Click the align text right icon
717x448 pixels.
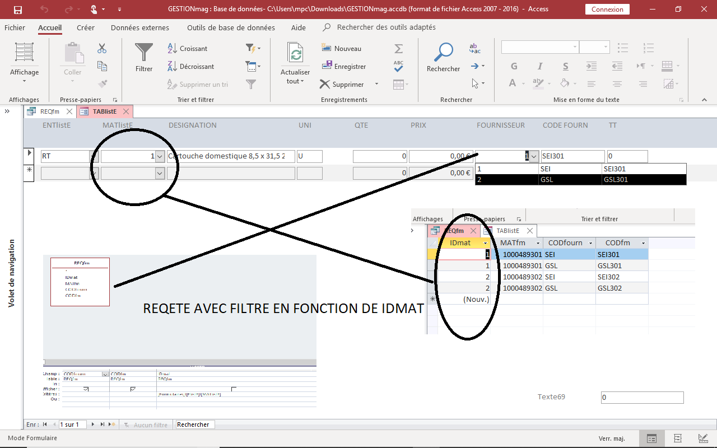pyautogui.click(x=643, y=84)
